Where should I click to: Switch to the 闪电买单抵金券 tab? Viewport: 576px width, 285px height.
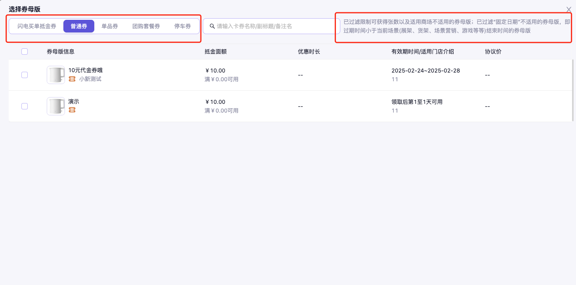[37, 26]
